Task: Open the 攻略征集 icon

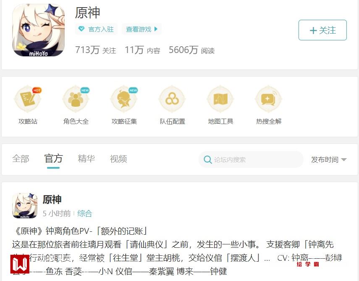Action: (x=124, y=99)
